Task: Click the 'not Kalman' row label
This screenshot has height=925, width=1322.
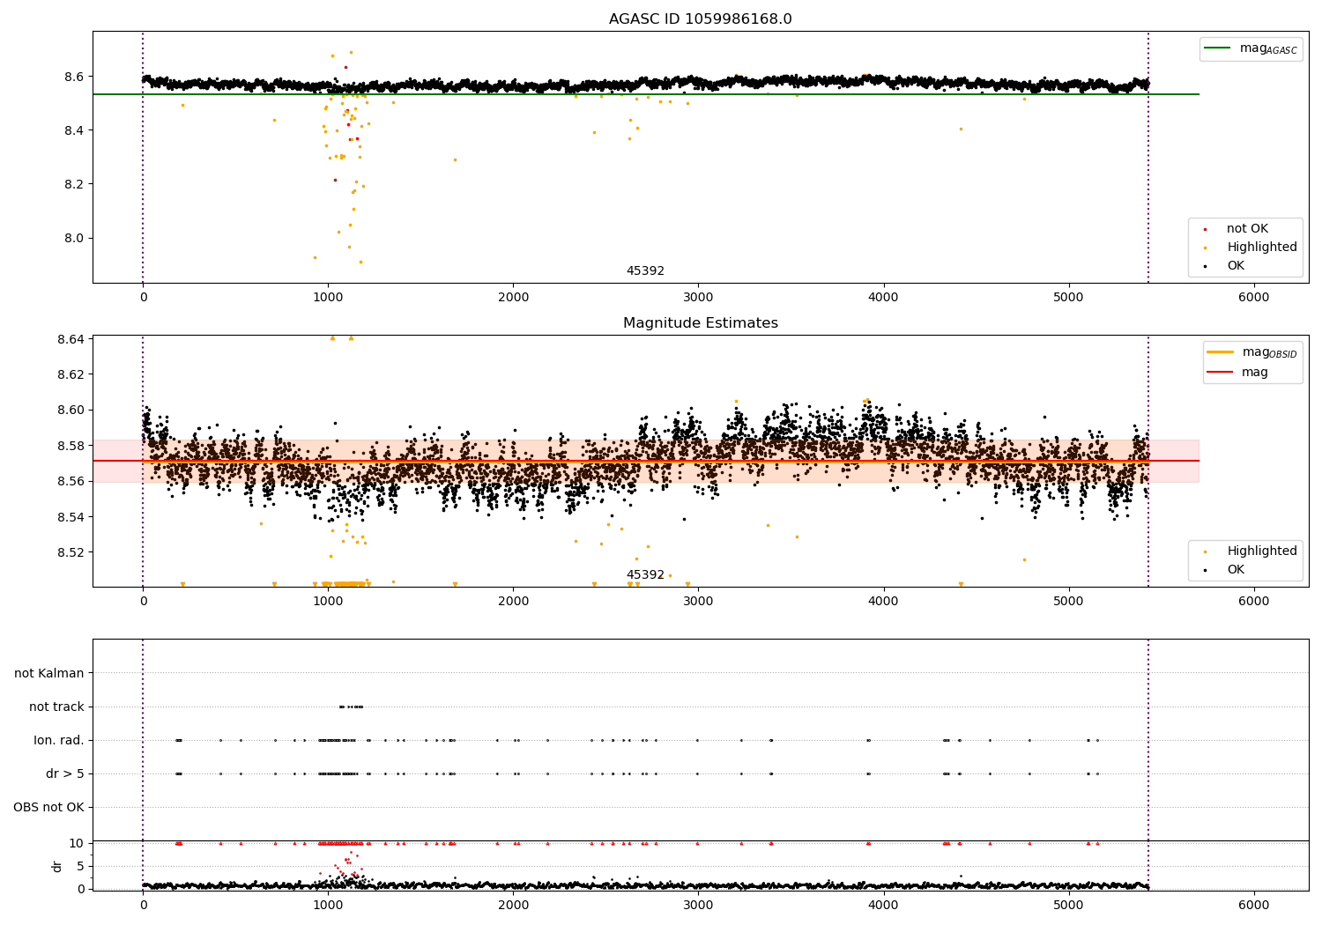Action: pos(49,673)
